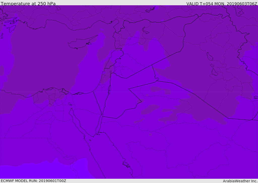Click the 'ECMWF MODEL RUN: 20190601T00Z' footer text
Screen dimensions: 258x183
(x=34, y=181)
